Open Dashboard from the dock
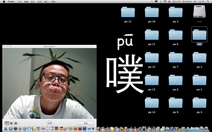The width and height of the screenshot is (212, 132). (x=16, y=129)
